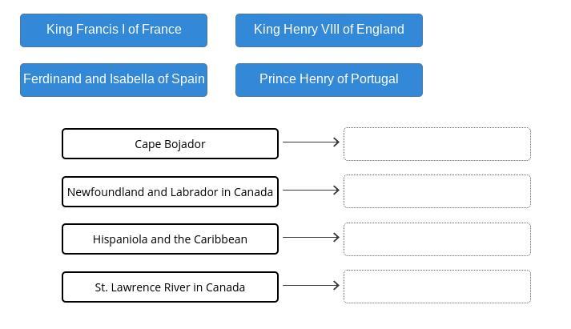
Task: Pick the Ferdinand and Isabella of Spain tile
Action: click(114, 80)
